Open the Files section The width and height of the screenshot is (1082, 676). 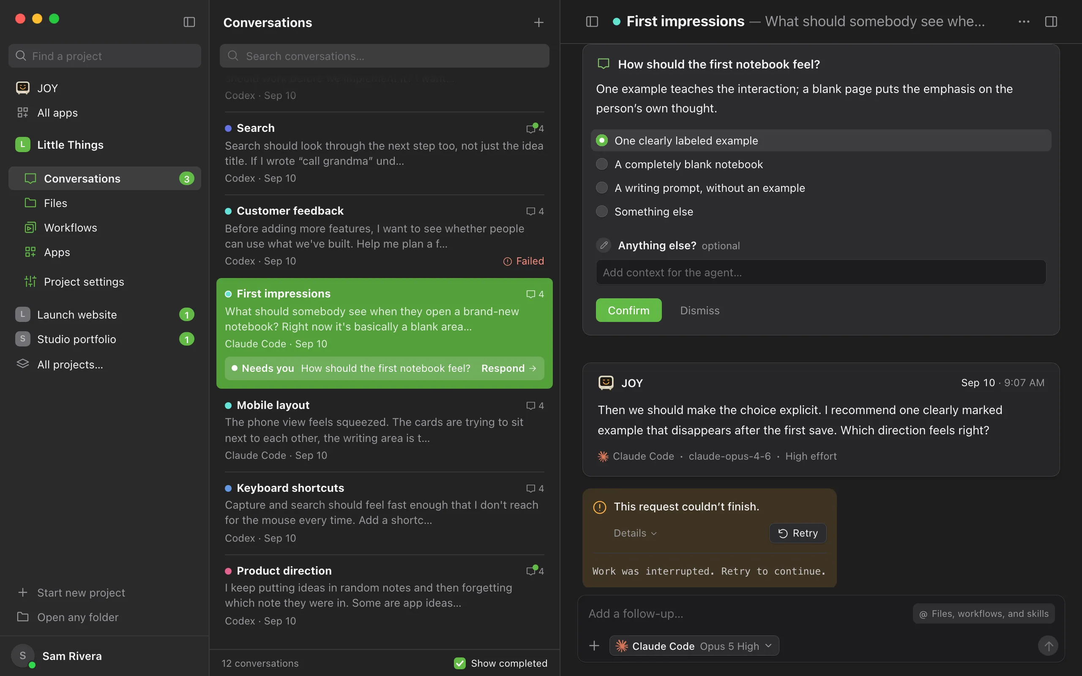pos(105,203)
